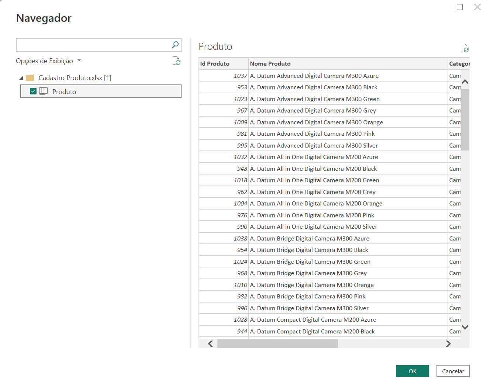483x384 pixels.
Task: Select All in One Camera M200 Orange row
Action: click(330, 203)
